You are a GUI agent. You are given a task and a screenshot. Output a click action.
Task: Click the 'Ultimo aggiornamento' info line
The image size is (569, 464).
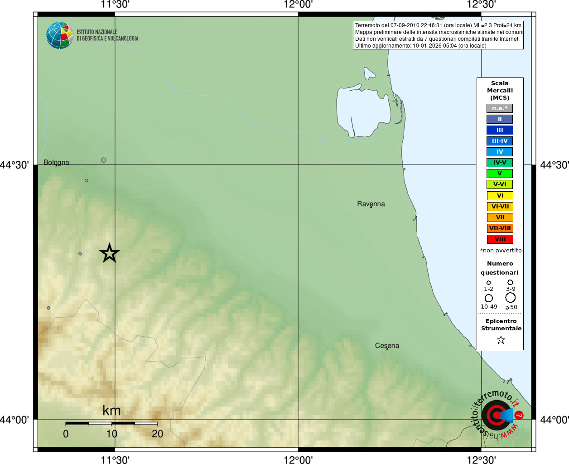pos(420,46)
